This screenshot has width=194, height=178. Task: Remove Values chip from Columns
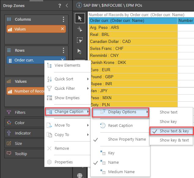pos(62,29)
